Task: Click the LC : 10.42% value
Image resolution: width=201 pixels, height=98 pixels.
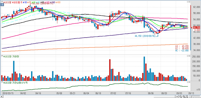Action: pos(182,48)
